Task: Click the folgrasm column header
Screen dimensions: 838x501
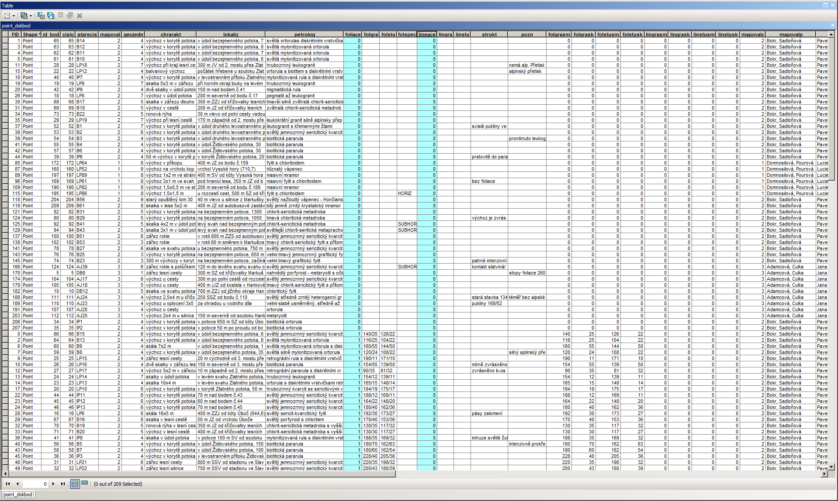Action: click(x=559, y=34)
